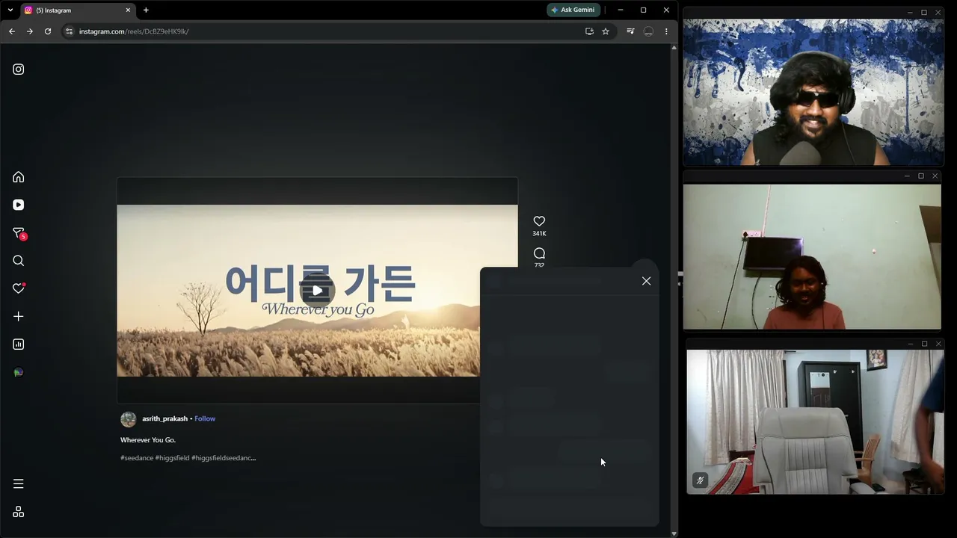Minimize the bottom webcam window with chair
The width and height of the screenshot is (957, 538).
(910, 344)
